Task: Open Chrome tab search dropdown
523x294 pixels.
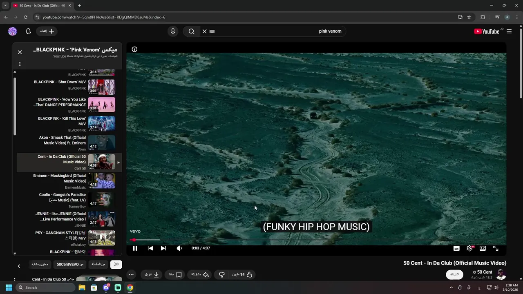Action: [5, 6]
